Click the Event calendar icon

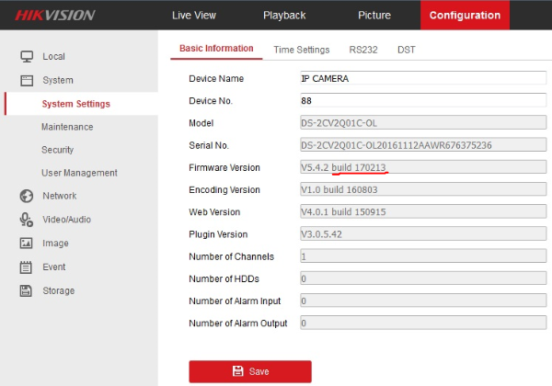(26, 267)
